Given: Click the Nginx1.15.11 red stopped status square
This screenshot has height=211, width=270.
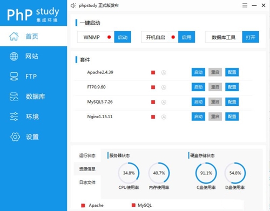Looking at the screenshot, I should 153,117.
